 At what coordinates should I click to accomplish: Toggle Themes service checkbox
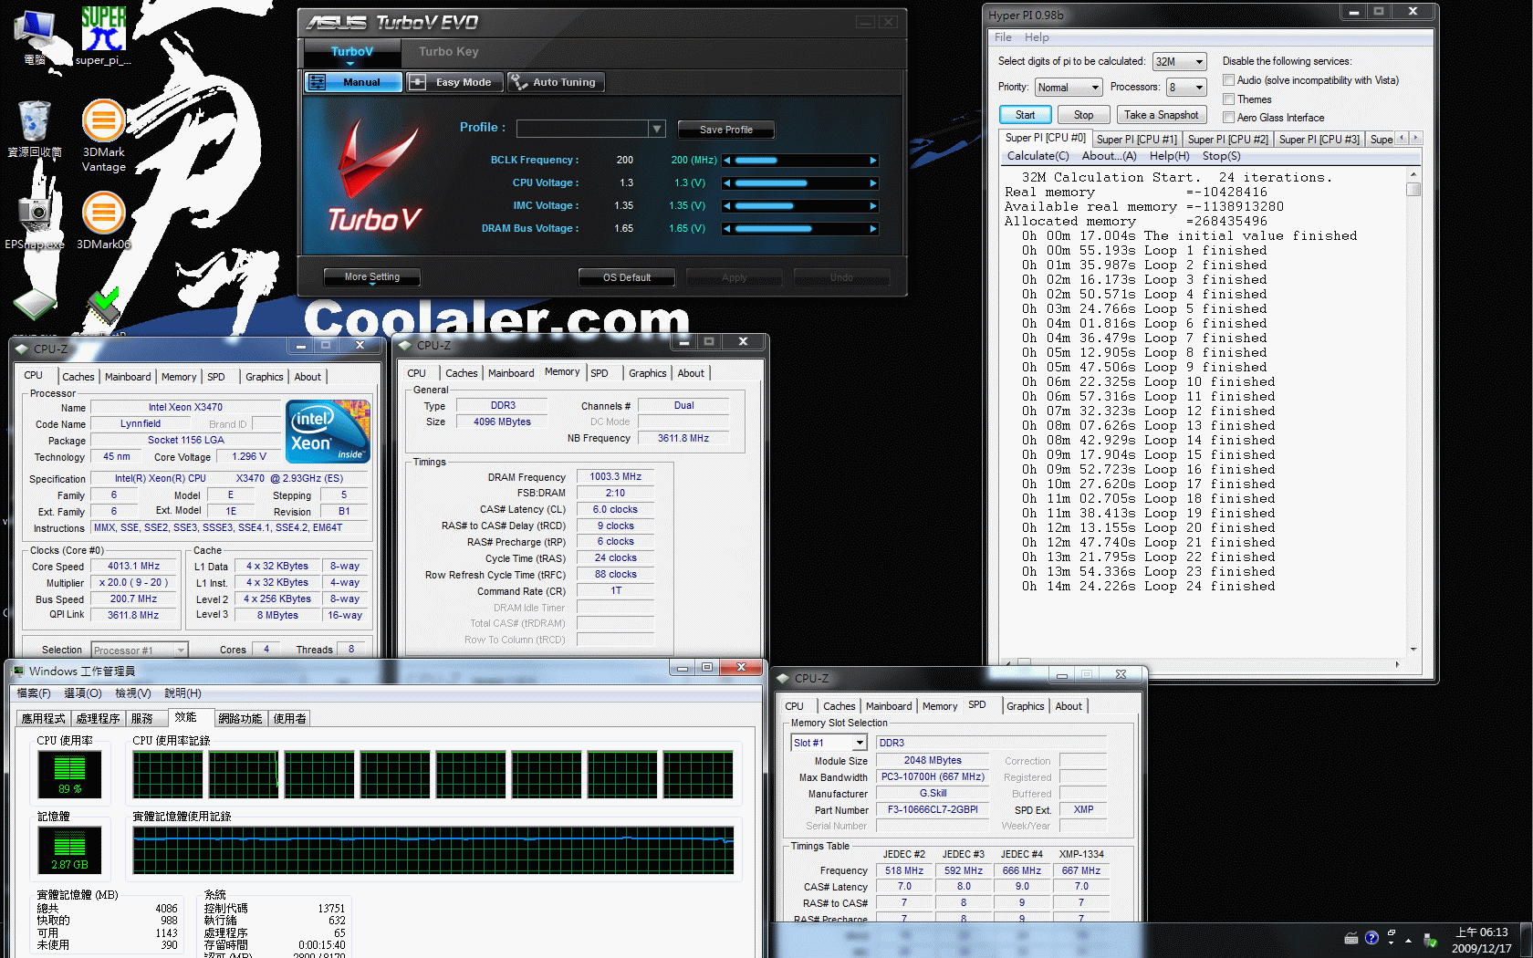[1228, 99]
